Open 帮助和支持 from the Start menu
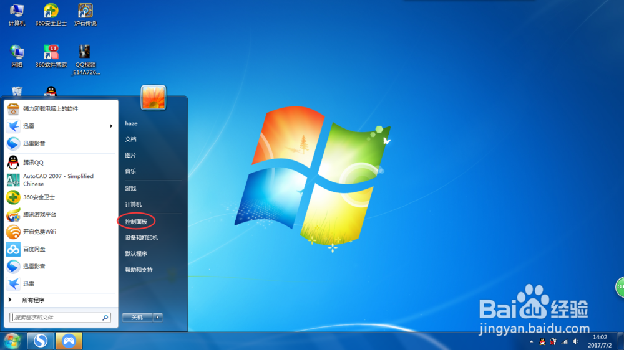 point(139,270)
